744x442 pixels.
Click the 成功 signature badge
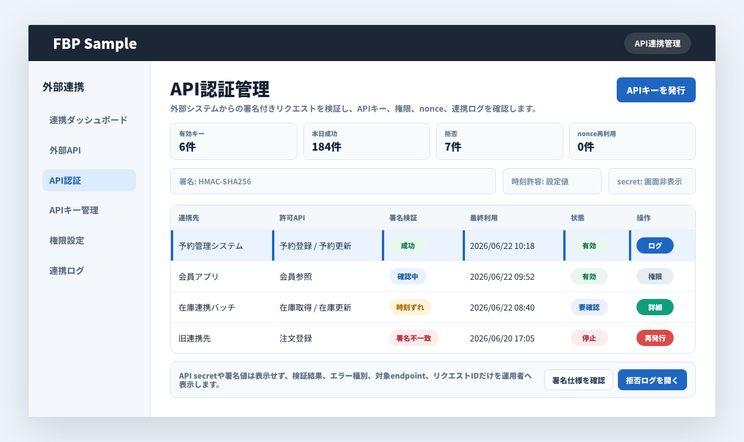407,245
